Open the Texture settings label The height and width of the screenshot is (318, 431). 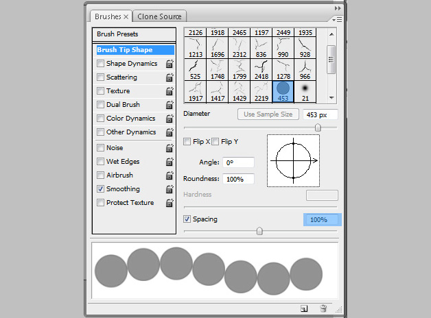click(118, 91)
